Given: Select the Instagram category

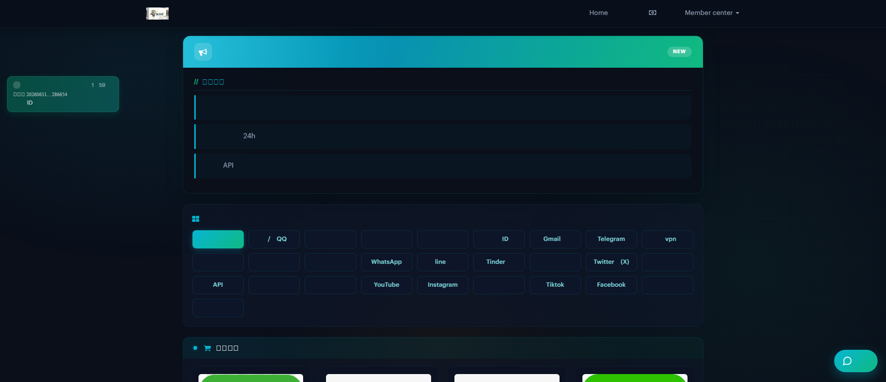Looking at the screenshot, I should [x=443, y=285].
